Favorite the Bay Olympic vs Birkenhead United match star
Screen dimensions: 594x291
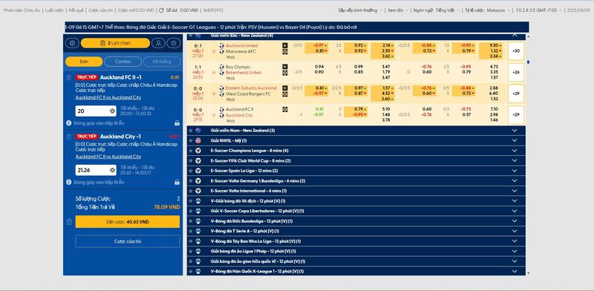pos(213,72)
